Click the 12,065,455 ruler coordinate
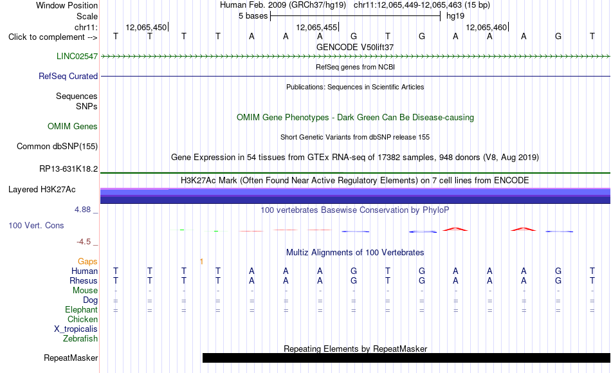The image size is (611, 373). click(x=316, y=27)
